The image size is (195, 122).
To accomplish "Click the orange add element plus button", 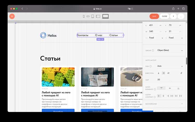I will tap(12, 16).
